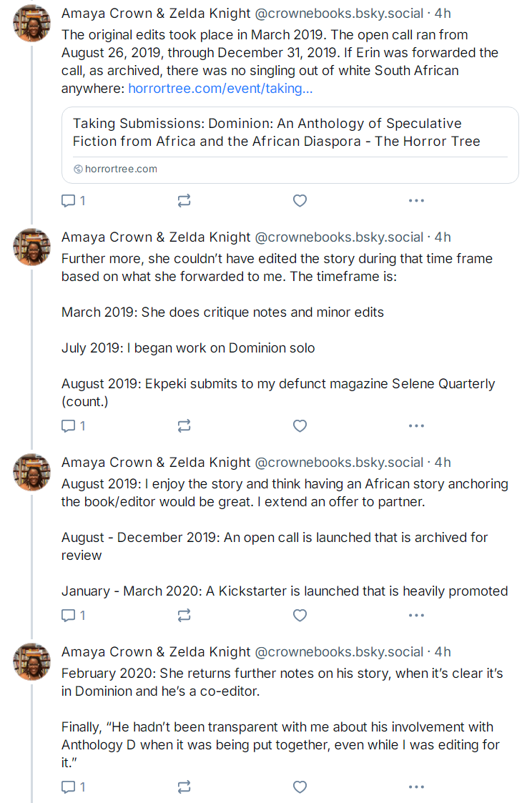Like the post with the horrortree.com link card
The width and height of the screenshot is (532, 803).
[x=300, y=200]
